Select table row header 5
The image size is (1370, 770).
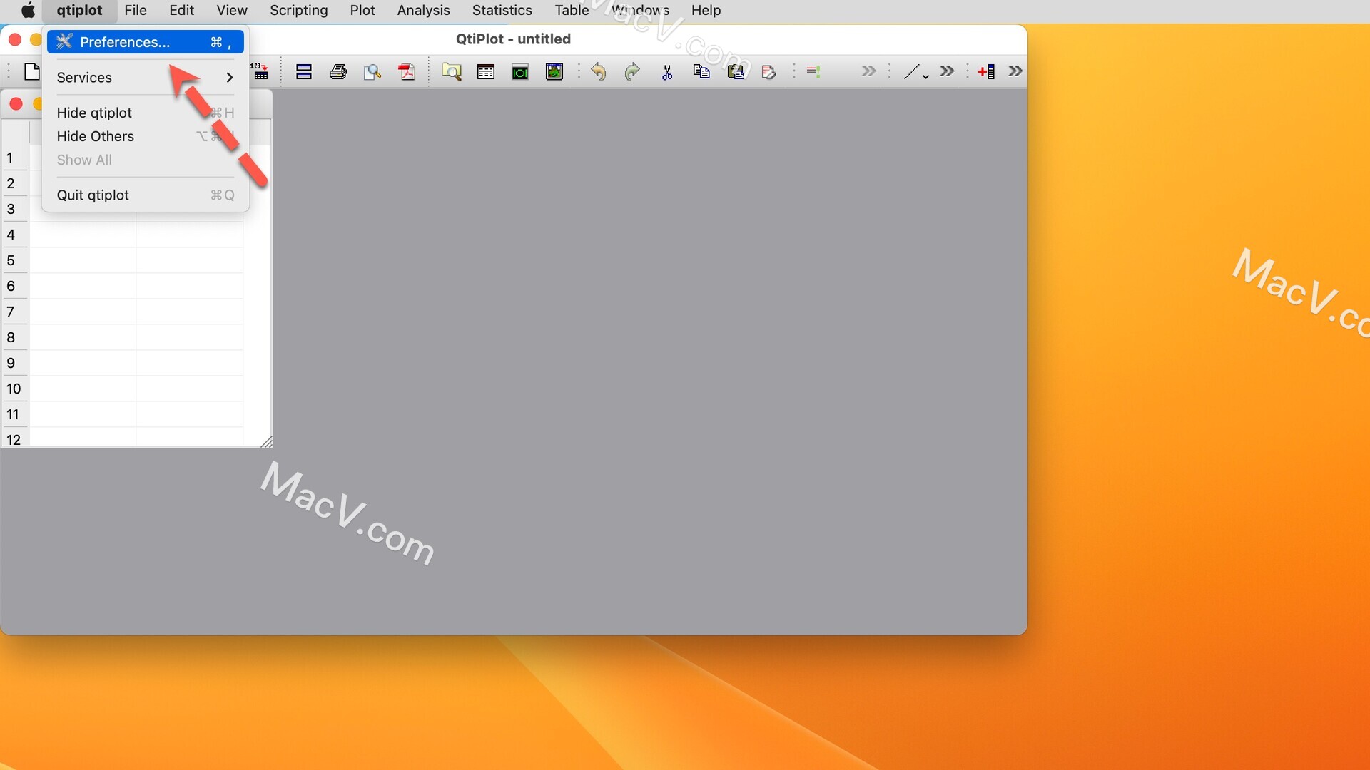tap(14, 260)
